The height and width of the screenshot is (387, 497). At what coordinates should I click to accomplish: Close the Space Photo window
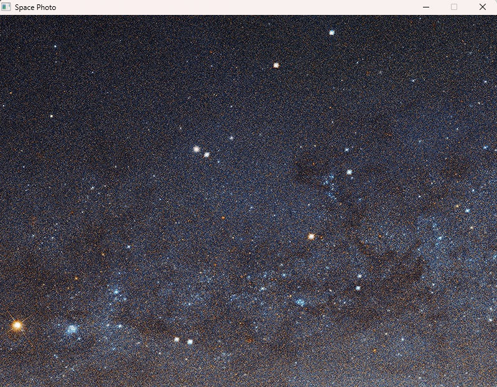(x=483, y=7)
